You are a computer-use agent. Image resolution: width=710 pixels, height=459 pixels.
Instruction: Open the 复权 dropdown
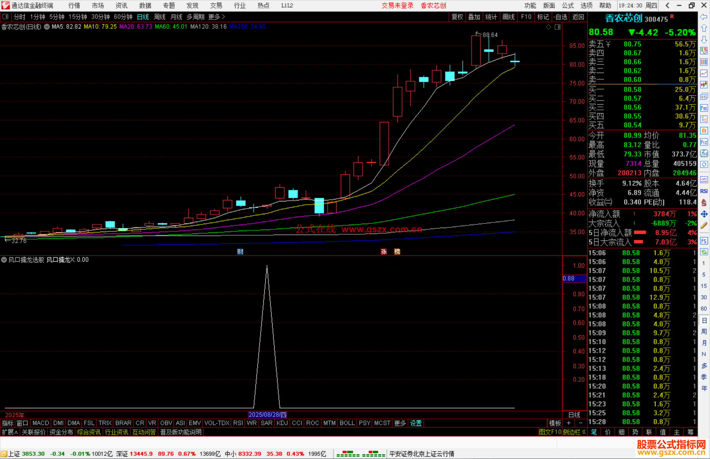click(457, 17)
